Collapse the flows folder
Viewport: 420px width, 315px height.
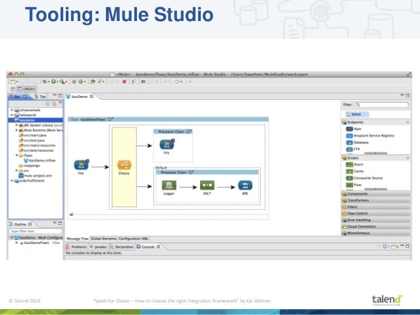click(x=16, y=155)
